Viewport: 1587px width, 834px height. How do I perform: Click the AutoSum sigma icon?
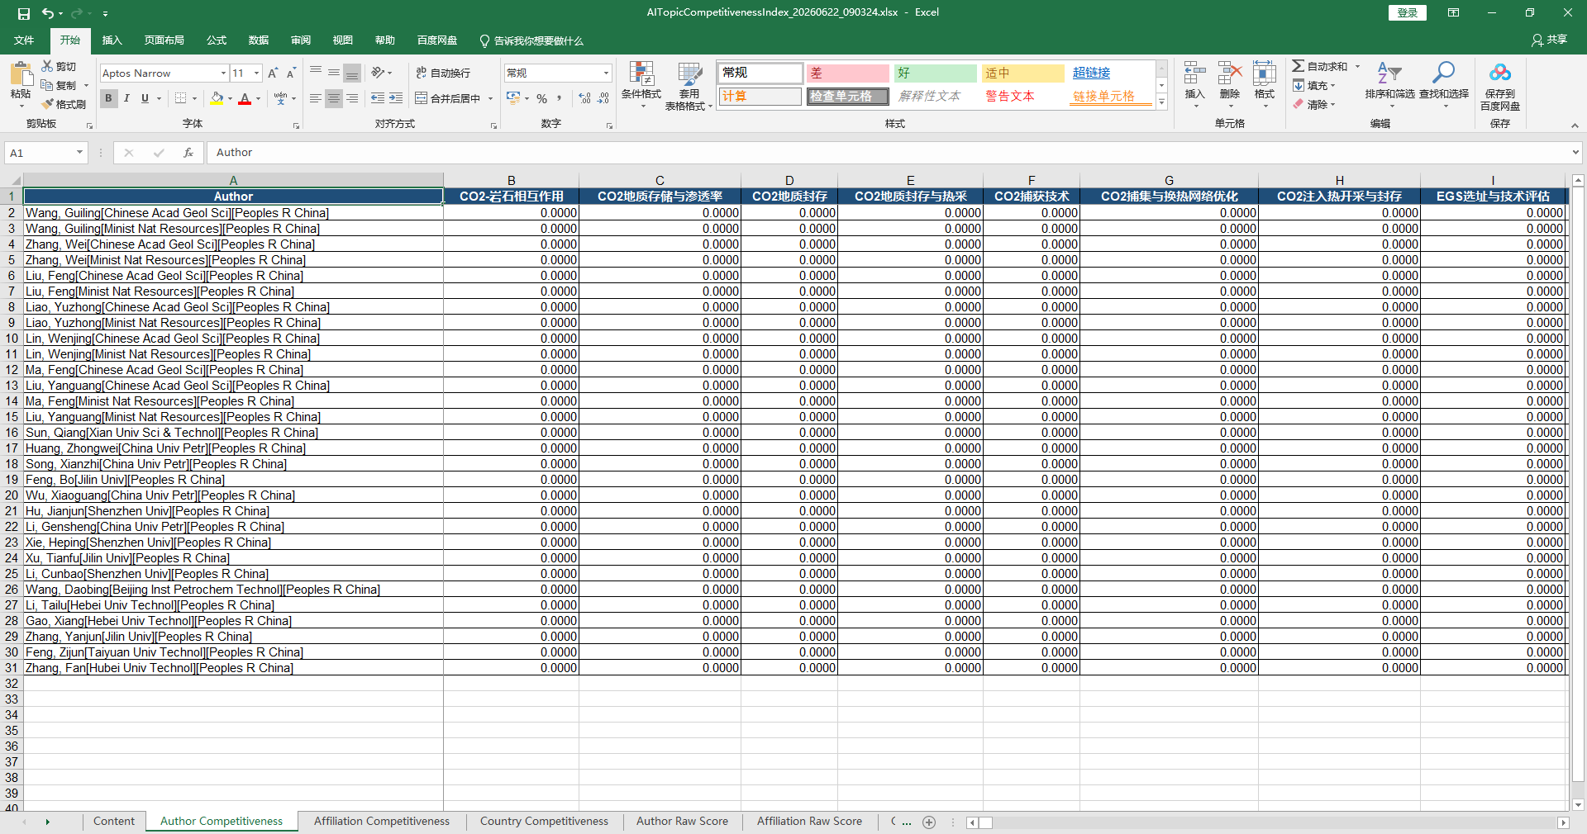pyautogui.click(x=1299, y=66)
